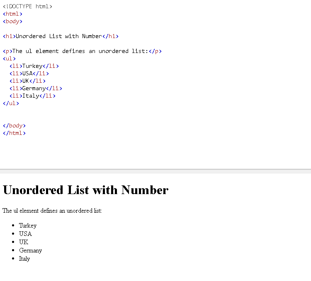Viewport: 311px width, 281px height.
Task: Click the <li>UK</li> code line
Action: [x=27, y=81]
